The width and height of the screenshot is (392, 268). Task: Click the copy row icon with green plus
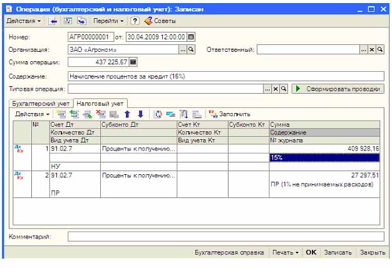(x=75, y=114)
